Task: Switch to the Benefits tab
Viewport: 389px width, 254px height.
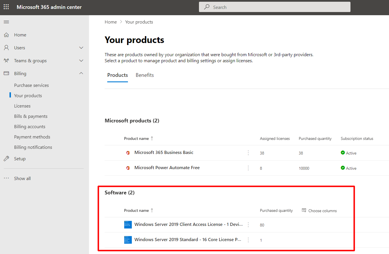Action: [x=145, y=75]
